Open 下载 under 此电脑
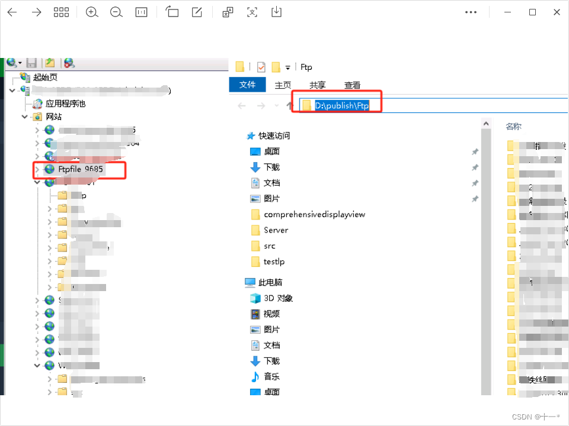The width and height of the screenshot is (569, 426). [272, 361]
